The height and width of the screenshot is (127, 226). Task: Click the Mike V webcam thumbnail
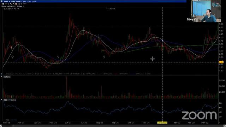click(206, 11)
